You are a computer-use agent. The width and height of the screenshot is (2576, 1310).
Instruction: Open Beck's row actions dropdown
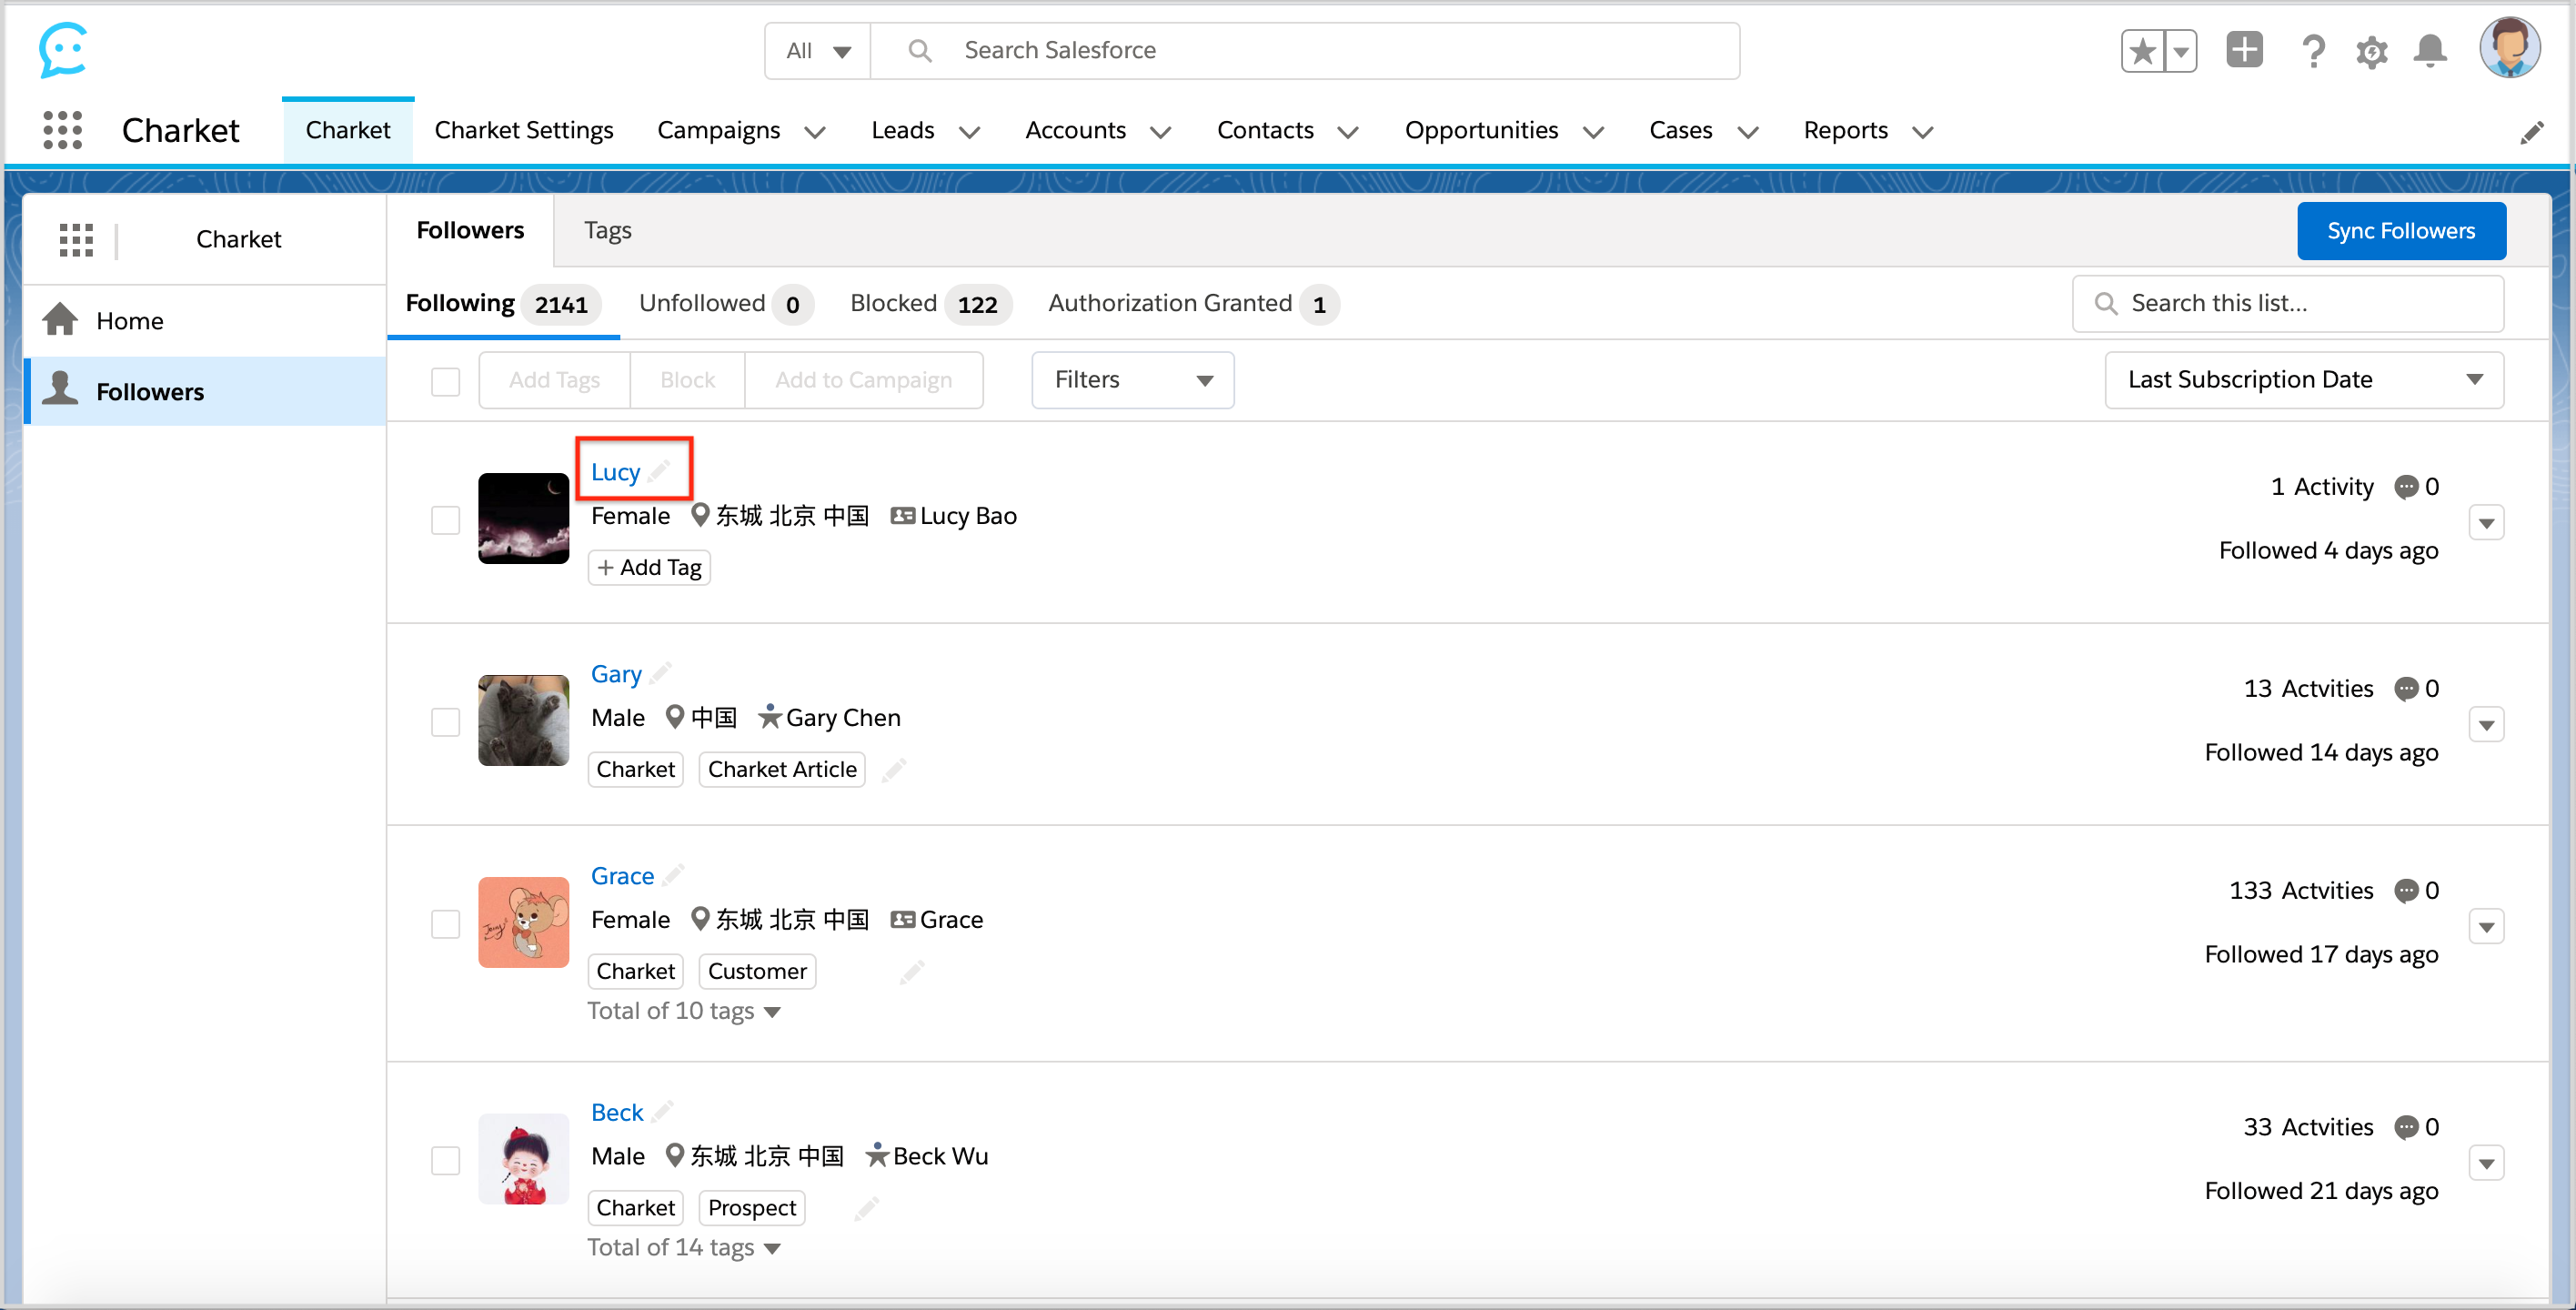coord(2486,1164)
